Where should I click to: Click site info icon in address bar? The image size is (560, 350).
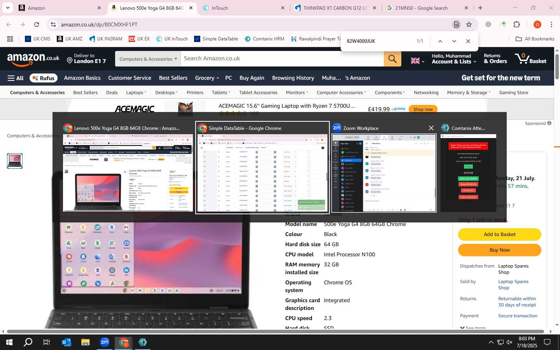point(53,24)
